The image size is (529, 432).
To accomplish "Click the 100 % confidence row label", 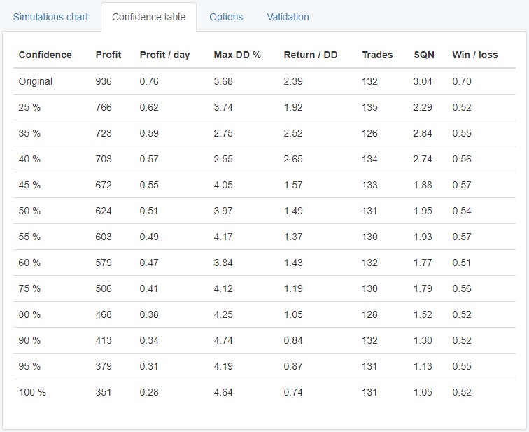I will coord(32,392).
